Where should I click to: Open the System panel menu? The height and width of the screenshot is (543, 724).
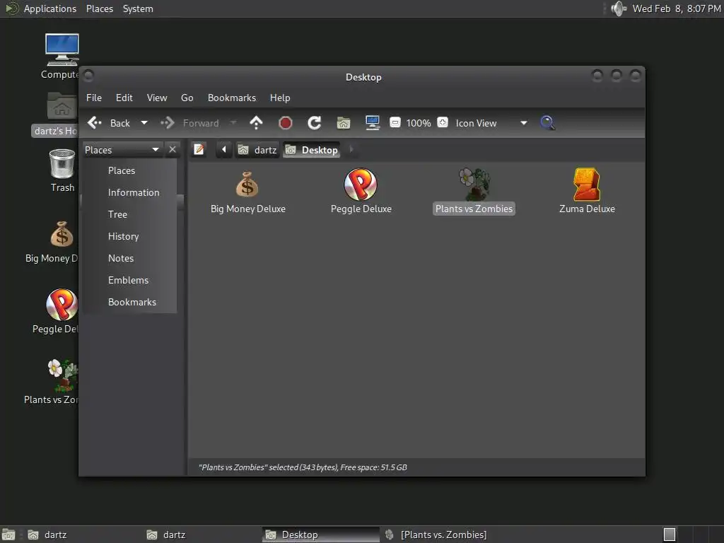(x=138, y=8)
